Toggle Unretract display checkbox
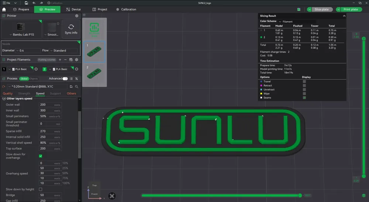This screenshot has width=369, height=202. tap(304, 90)
